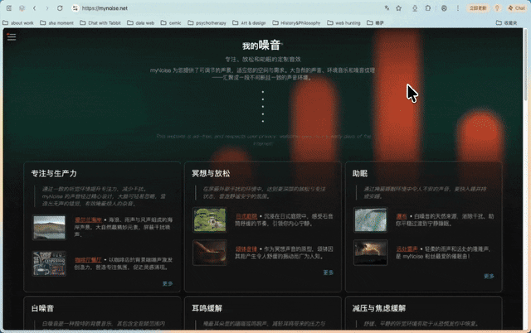Viewport: 531px width, 333px height.
Task: Click the lightbulb icon in toolbar
Action: pyautogui.click(x=497, y=8)
